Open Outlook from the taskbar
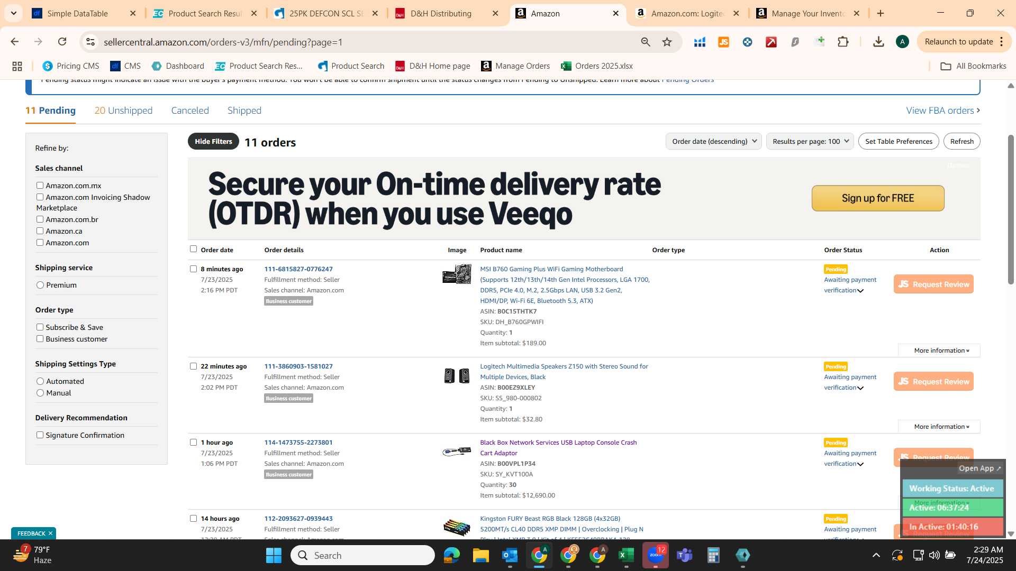Screen dimensions: 1016x571 (510, 555)
